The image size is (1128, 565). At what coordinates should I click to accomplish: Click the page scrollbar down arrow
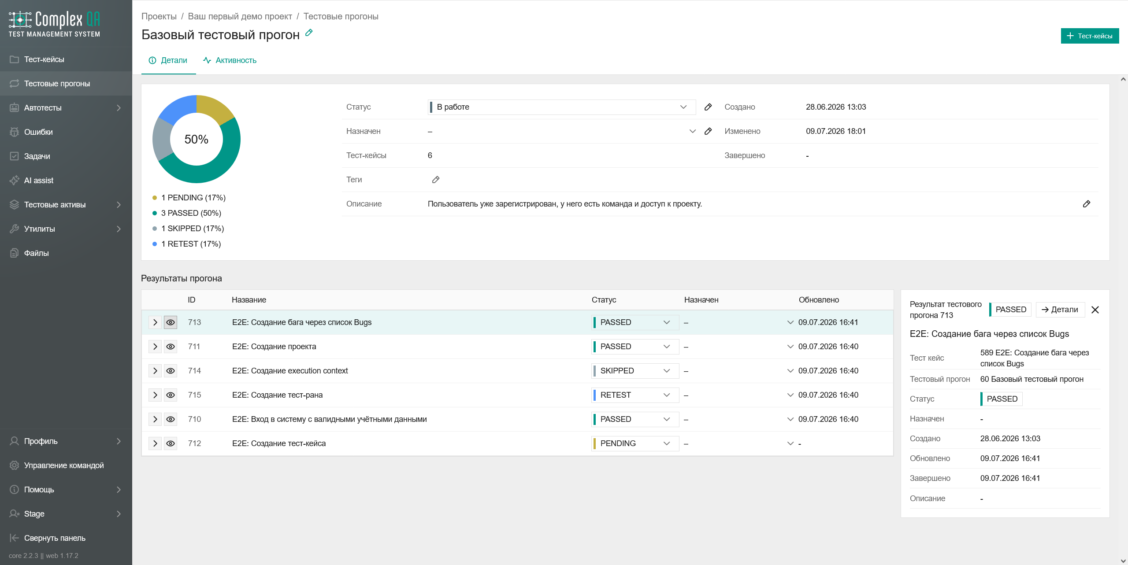(1123, 561)
